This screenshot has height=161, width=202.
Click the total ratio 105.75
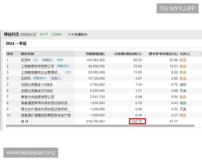click(x=137, y=121)
